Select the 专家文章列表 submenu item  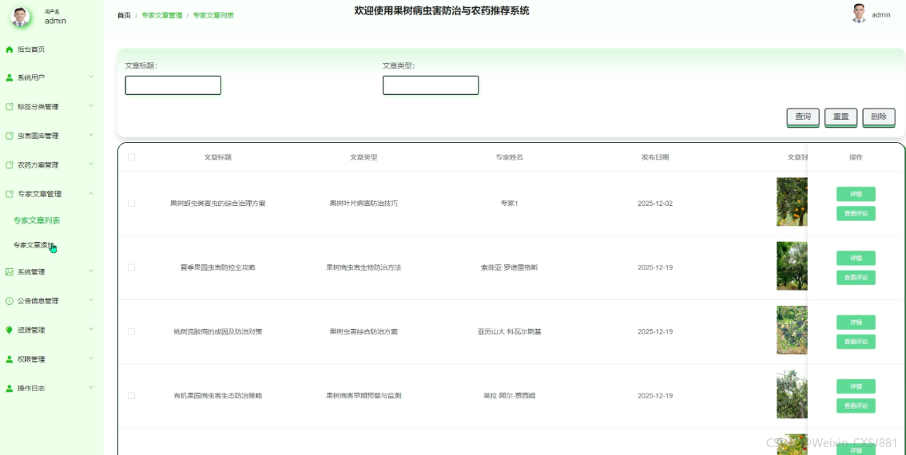pyautogui.click(x=37, y=220)
